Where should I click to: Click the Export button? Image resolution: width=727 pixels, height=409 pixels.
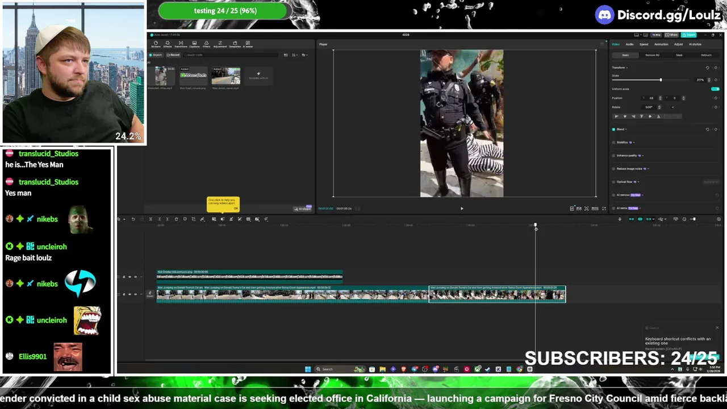point(689,35)
